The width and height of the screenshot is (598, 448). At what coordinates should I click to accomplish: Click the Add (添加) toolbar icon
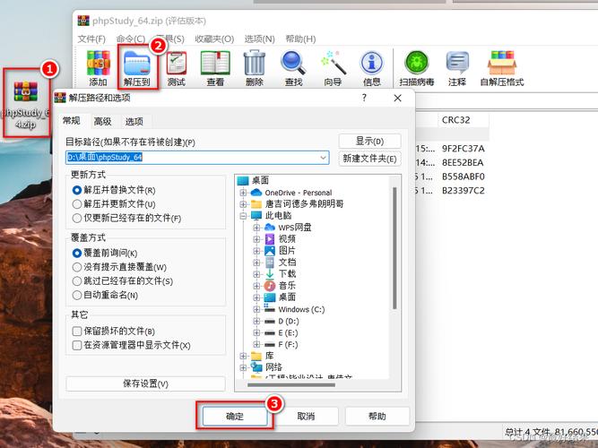point(98,68)
